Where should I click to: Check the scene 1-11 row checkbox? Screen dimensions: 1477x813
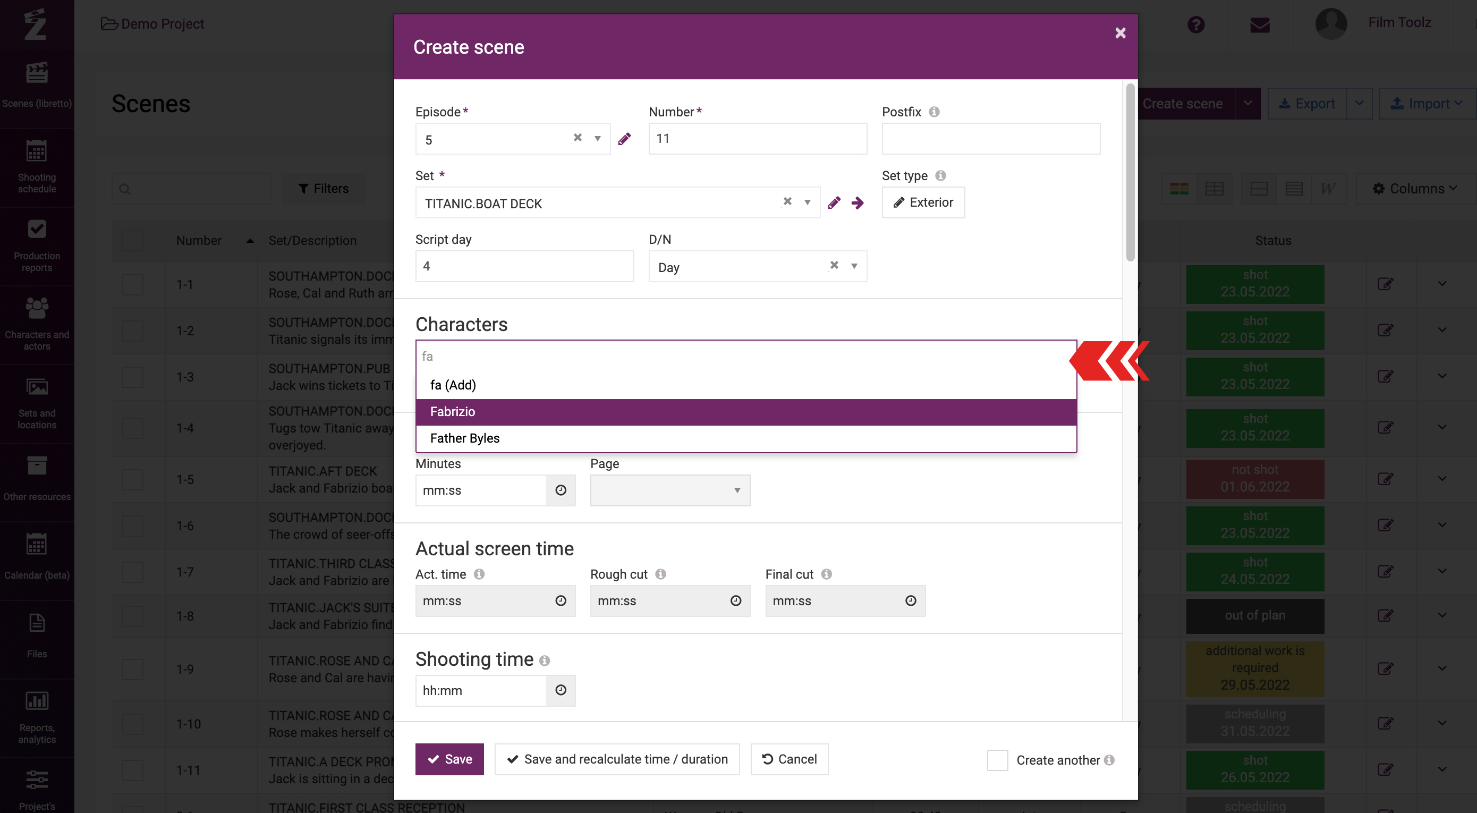[132, 770]
